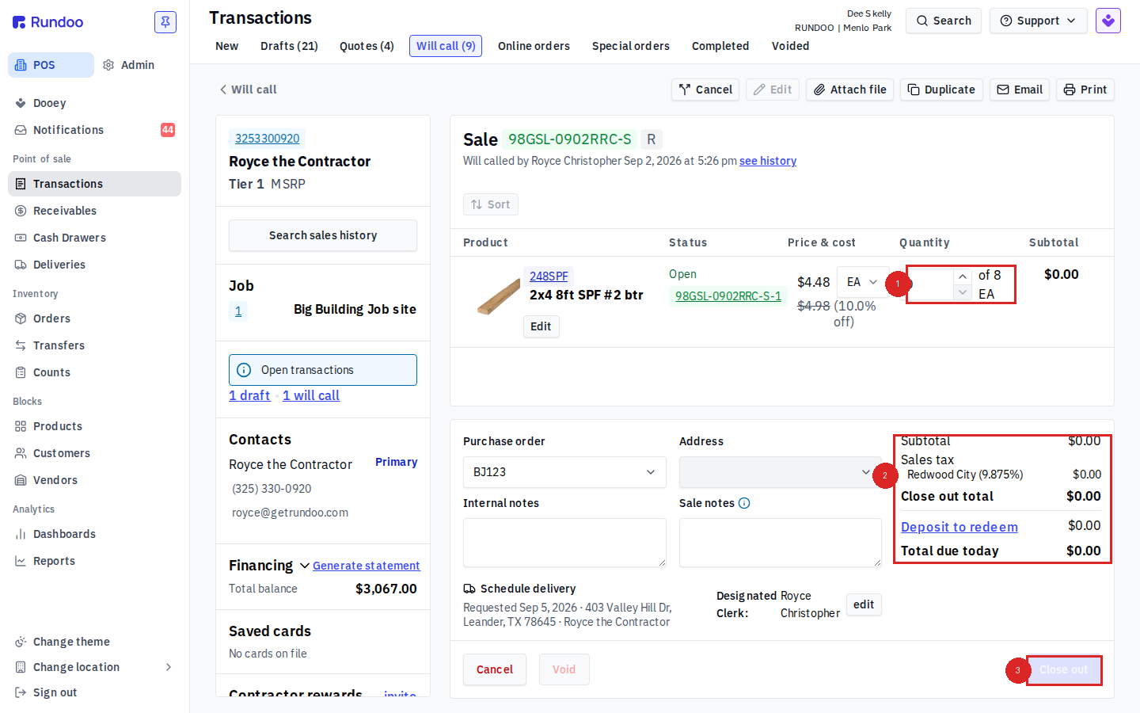
Task: Open Deliveries from sidebar
Action: (x=59, y=265)
